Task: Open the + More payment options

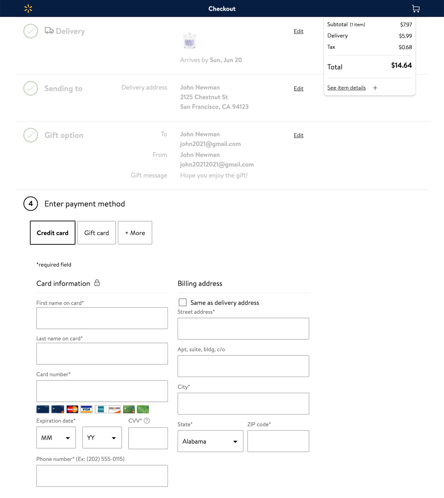Action: point(135,233)
